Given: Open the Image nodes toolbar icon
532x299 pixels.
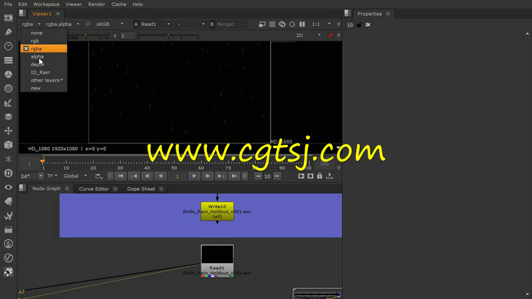Looking at the screenshot, I should pyautogui.click(x=8, y=18).
